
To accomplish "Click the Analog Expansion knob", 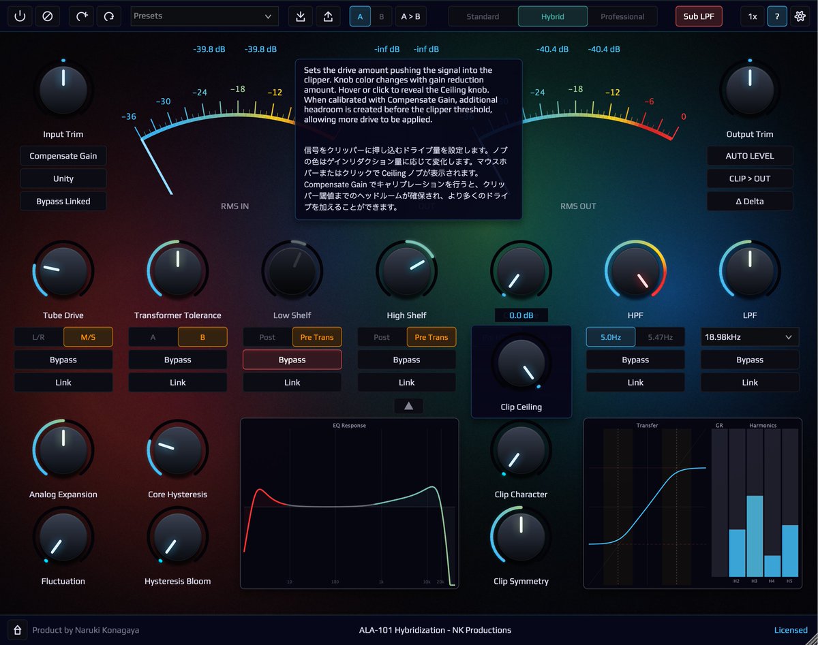I will pyautogui.click(x=63, y=450).
